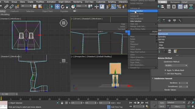Toggle Keyboard Shortcut Override icon
Viewport: 195px width, 109px height.
coord(102,7)
